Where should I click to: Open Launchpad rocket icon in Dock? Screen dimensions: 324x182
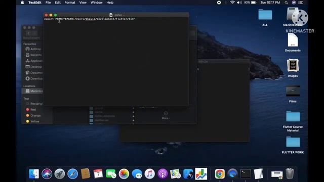tap(60, 174)
